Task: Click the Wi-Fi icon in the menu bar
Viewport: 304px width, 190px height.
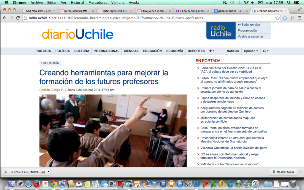Action: (x=246, y=3)
